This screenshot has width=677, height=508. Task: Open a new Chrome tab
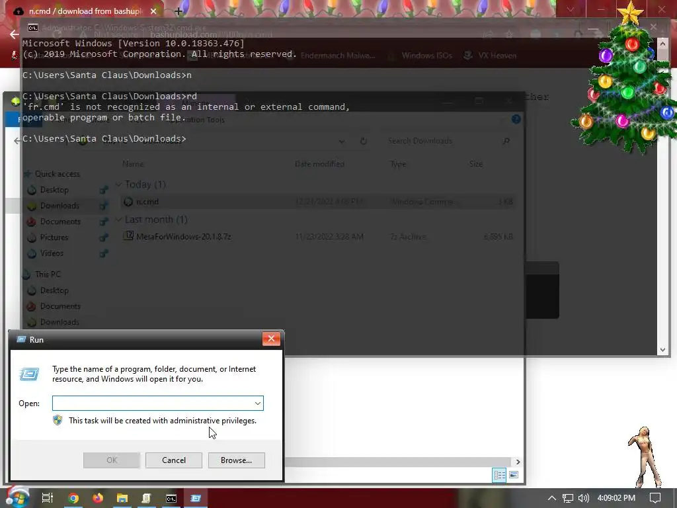coord(179,12)
